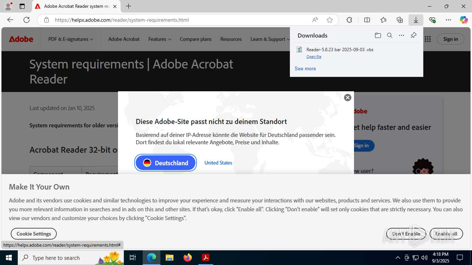Open Collections icon in toolbar

[400, 20]
